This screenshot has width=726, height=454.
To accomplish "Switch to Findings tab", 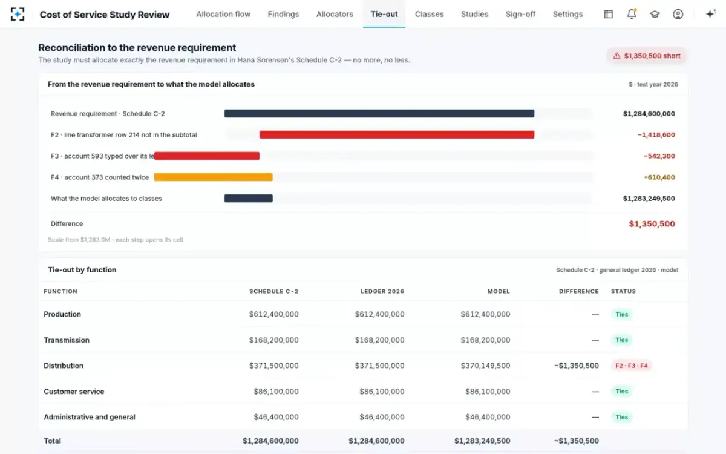I will 283,14.
